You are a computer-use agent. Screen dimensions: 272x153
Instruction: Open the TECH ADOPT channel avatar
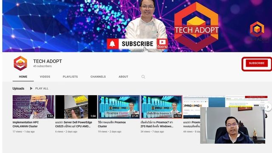click(x=20, y=63)
